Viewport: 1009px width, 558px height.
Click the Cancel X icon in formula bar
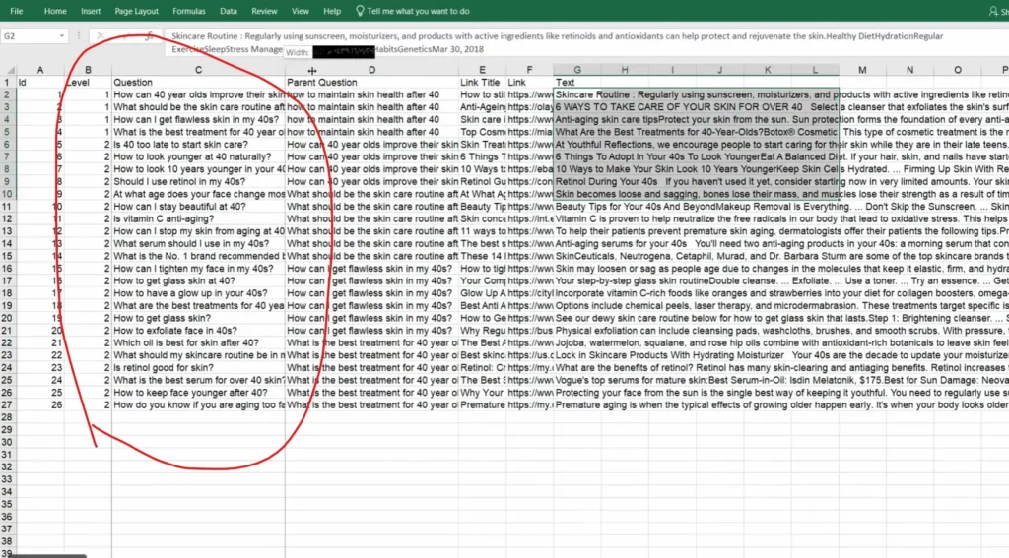101,36
